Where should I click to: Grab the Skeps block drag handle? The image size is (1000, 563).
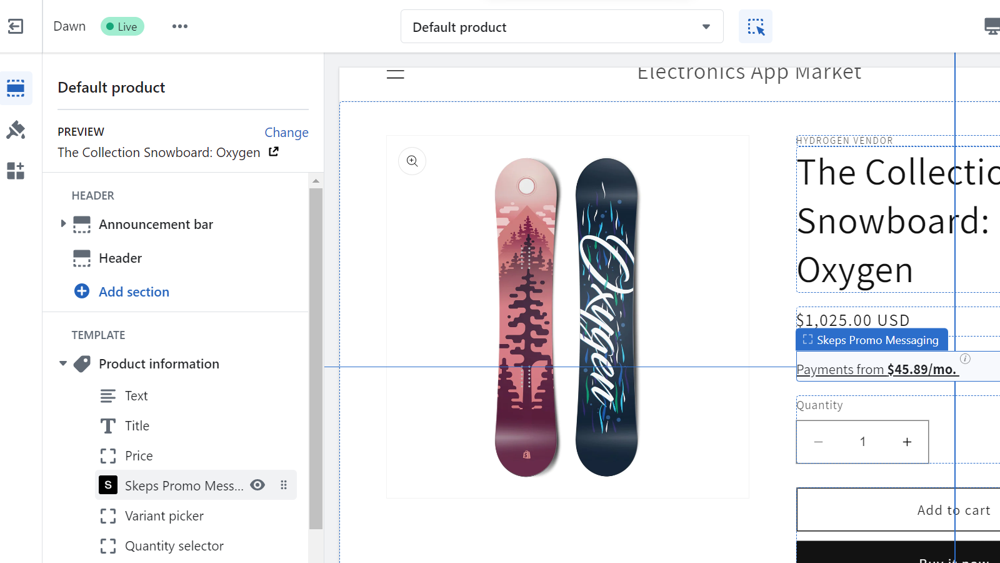click(284, 485)
